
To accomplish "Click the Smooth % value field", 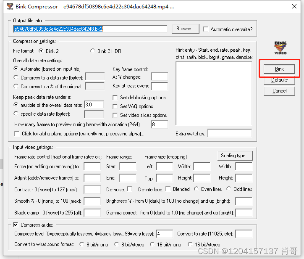I will 92,201.
